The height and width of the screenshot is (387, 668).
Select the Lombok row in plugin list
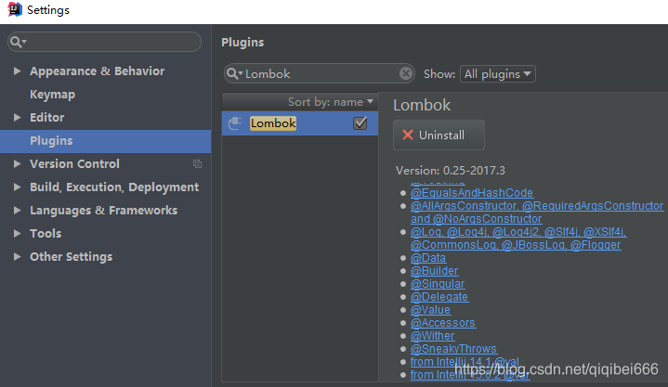pyautogui.click(x=300, y=123)
